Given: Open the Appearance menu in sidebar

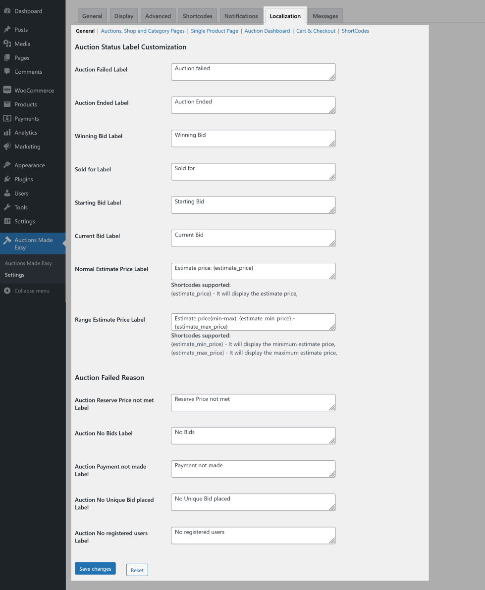Looking at the screenshot, I should (29, 165).
